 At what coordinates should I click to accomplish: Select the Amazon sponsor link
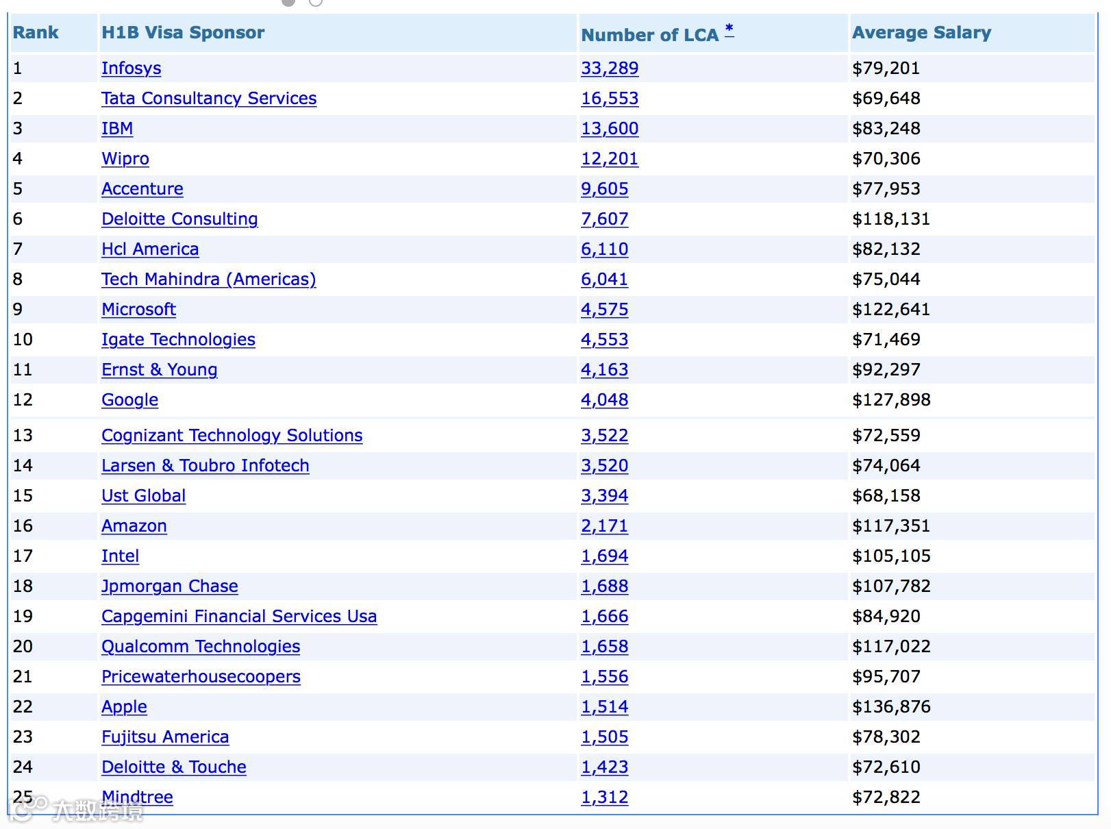(134, 526)
